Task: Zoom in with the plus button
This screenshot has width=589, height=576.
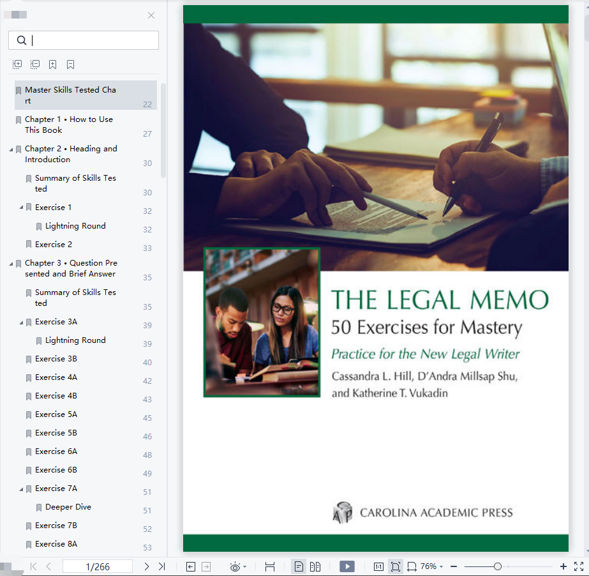Action: click(563, 566)
